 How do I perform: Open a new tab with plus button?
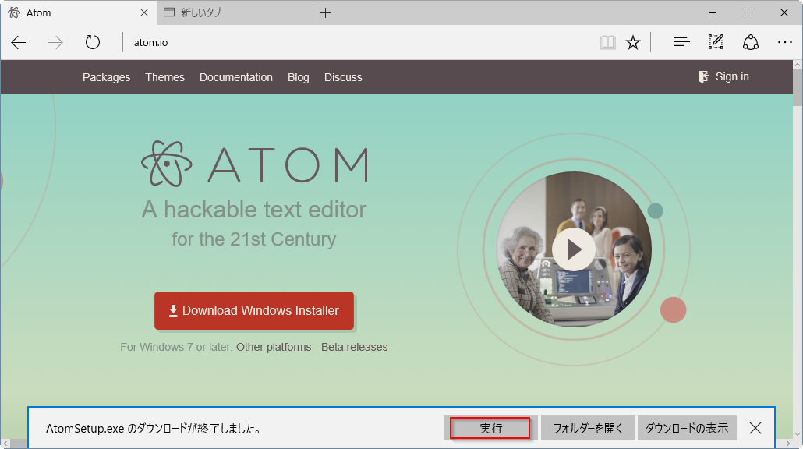point(325,12)
